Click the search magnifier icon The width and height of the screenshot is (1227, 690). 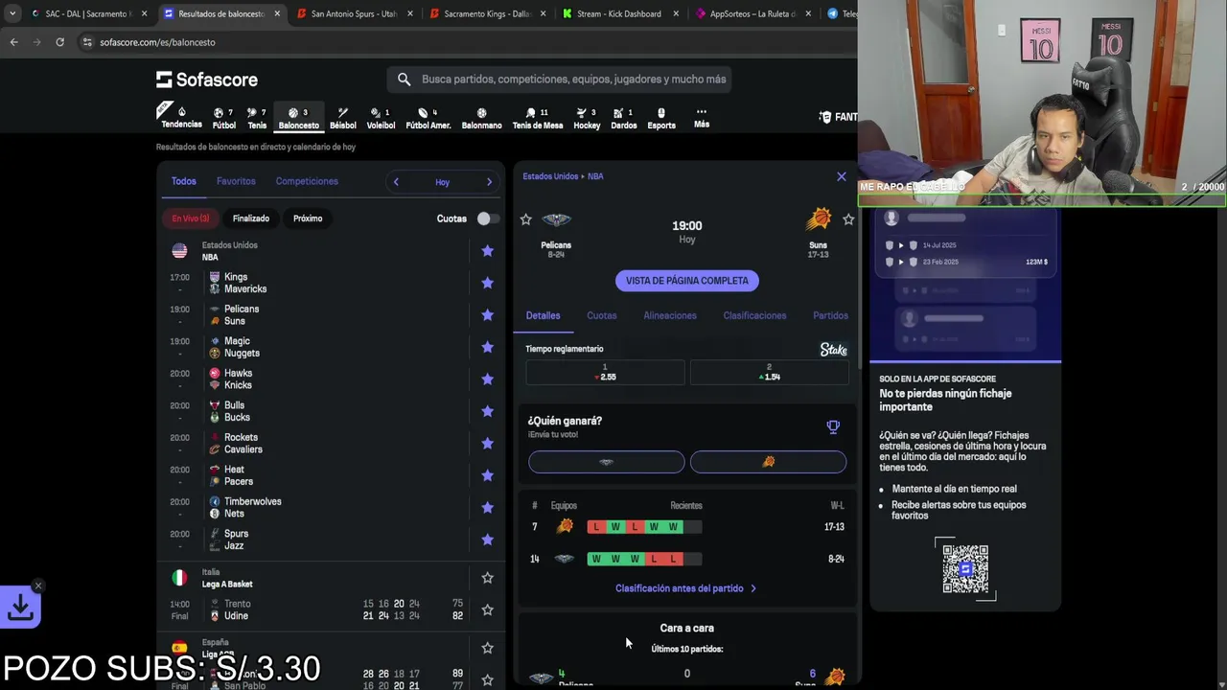click(404, 80)
